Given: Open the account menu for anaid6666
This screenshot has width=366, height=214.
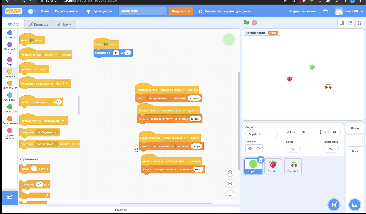Looking at the screenshot, I should [349, 11].
